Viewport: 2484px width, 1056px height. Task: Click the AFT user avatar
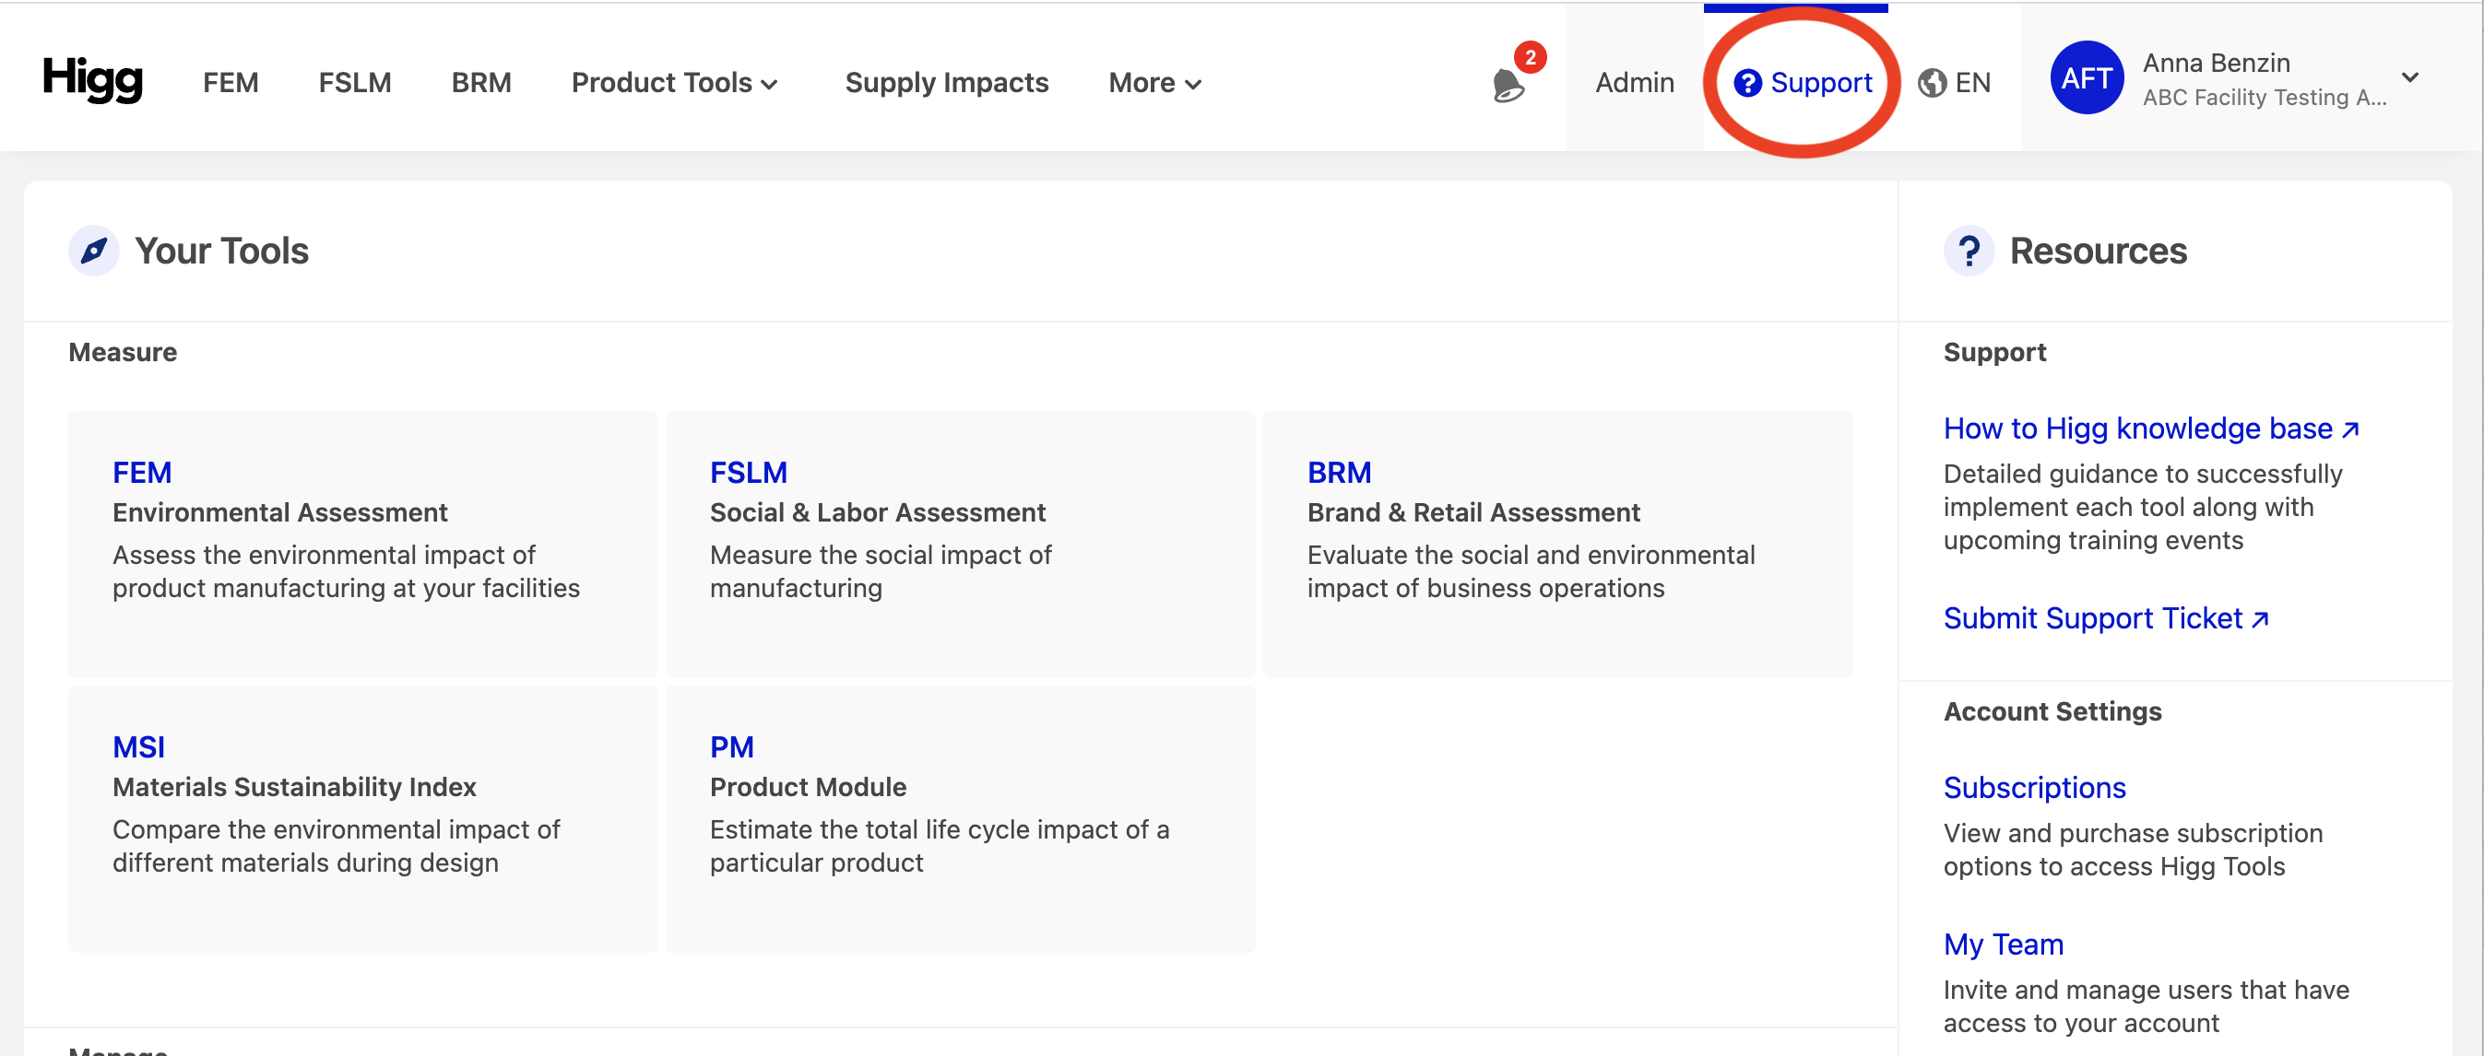[x=2087, y=78]
